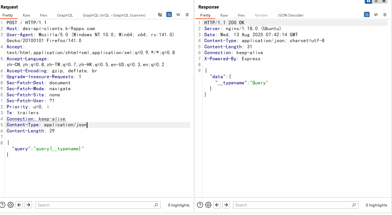Show non-printable characters (\n) in Response panel
This screenshot has width=392, height=215.
(x=376, y=15)
